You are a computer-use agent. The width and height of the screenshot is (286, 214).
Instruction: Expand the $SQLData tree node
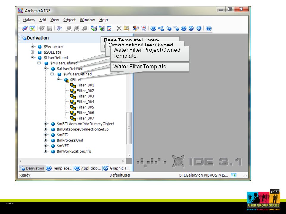click(x=32, y=52)
